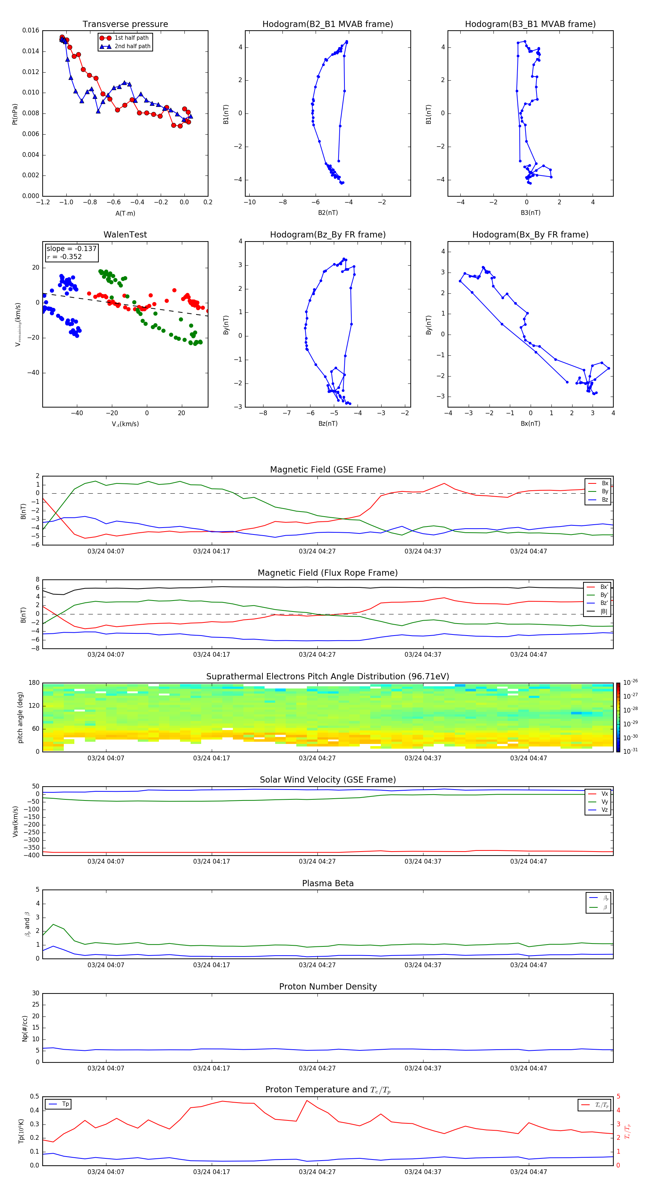
Task: Click '03/24 04:47' tick under pitch angle panel
Action: pyautogui.click(x=528, y=758)
